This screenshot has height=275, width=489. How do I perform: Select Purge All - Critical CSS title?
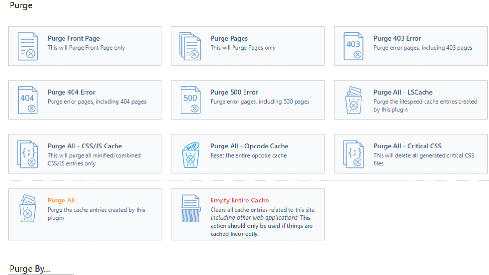click(407, 146)
